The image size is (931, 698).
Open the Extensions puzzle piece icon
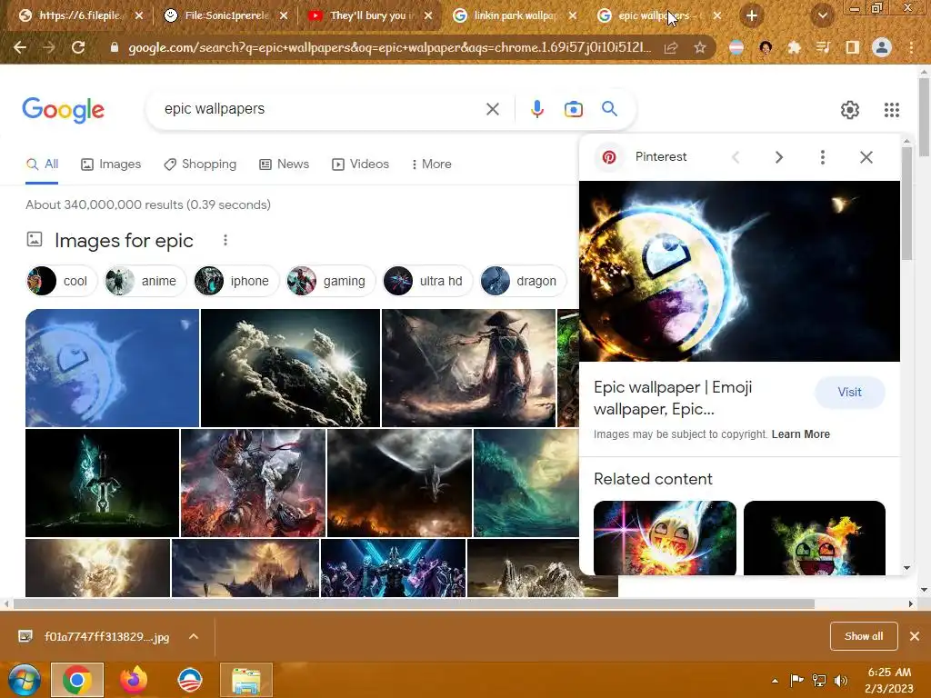pos(794,47)
